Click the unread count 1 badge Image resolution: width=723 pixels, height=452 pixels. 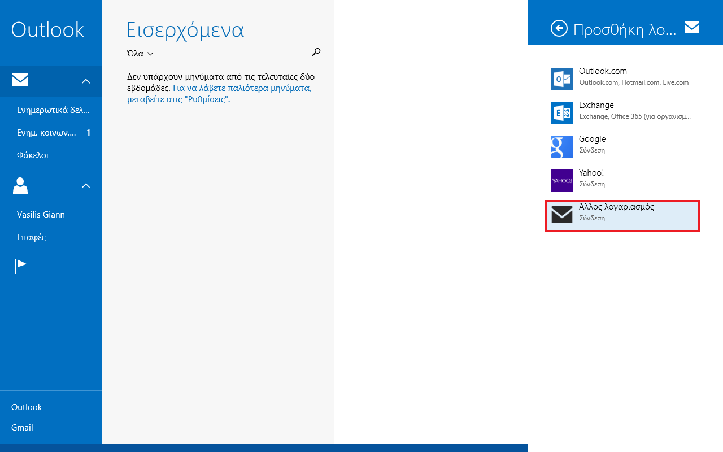(x=88, y=133)
